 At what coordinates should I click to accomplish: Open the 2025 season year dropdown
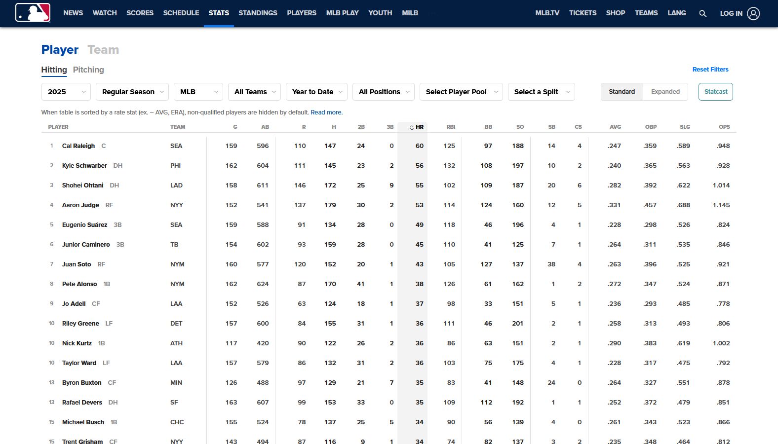(66, 92)
